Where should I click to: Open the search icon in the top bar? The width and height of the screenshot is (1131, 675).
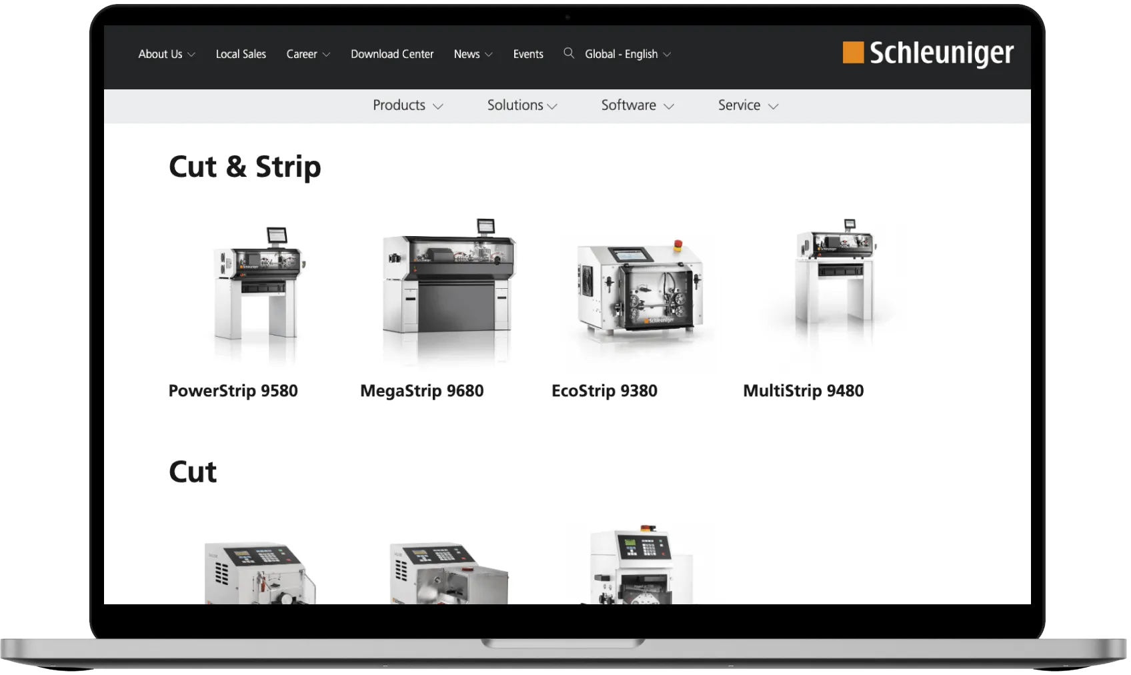click(x=568, y=53)
